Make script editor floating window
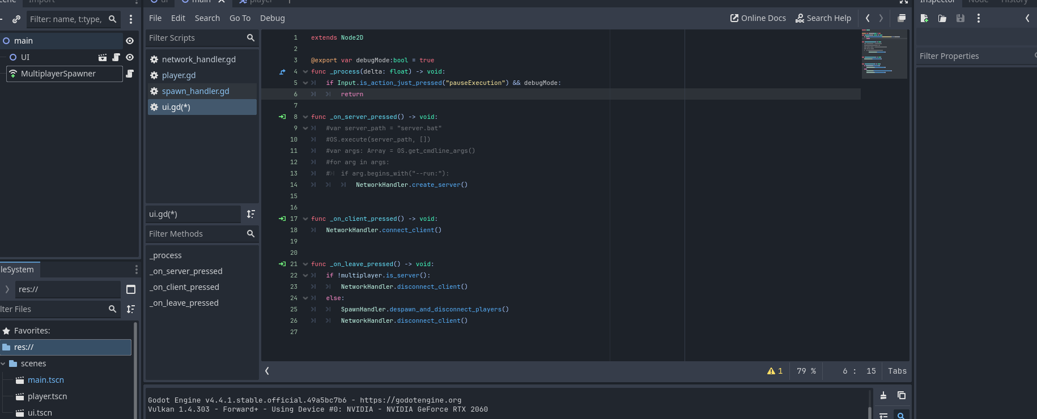1037x419 pixels. [x=902, y=18]
